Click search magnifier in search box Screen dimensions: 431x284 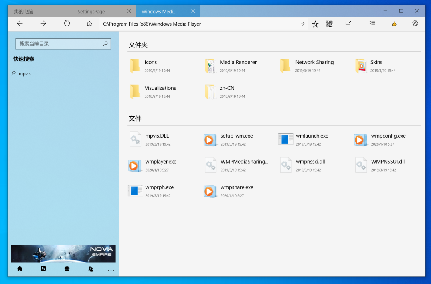click(x=105, y=43)
